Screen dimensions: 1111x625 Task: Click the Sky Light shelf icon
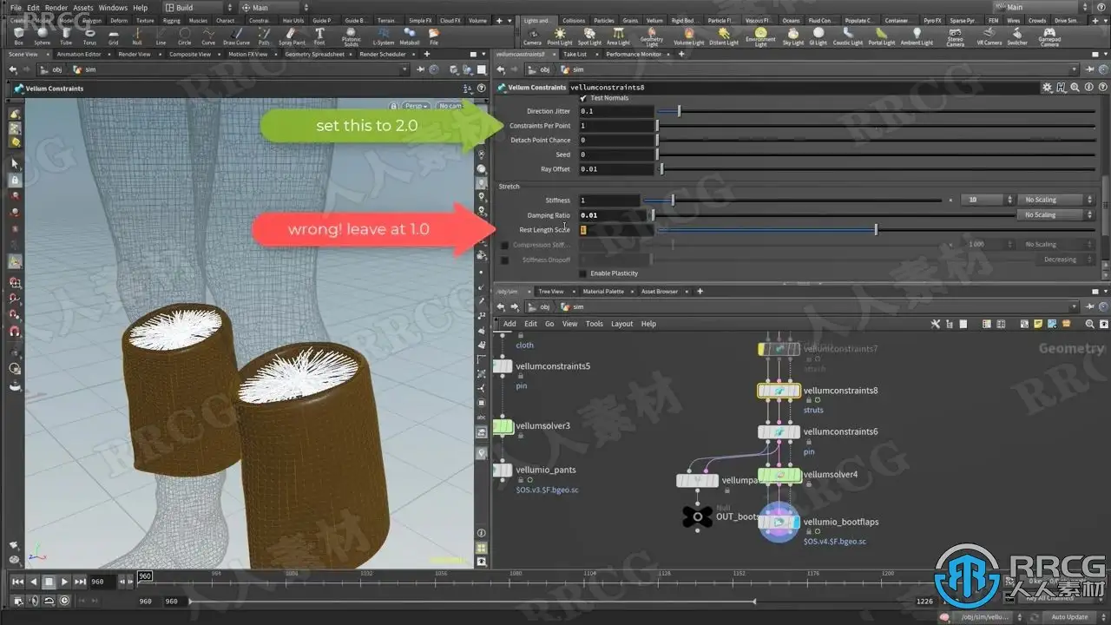click(793, 36)
